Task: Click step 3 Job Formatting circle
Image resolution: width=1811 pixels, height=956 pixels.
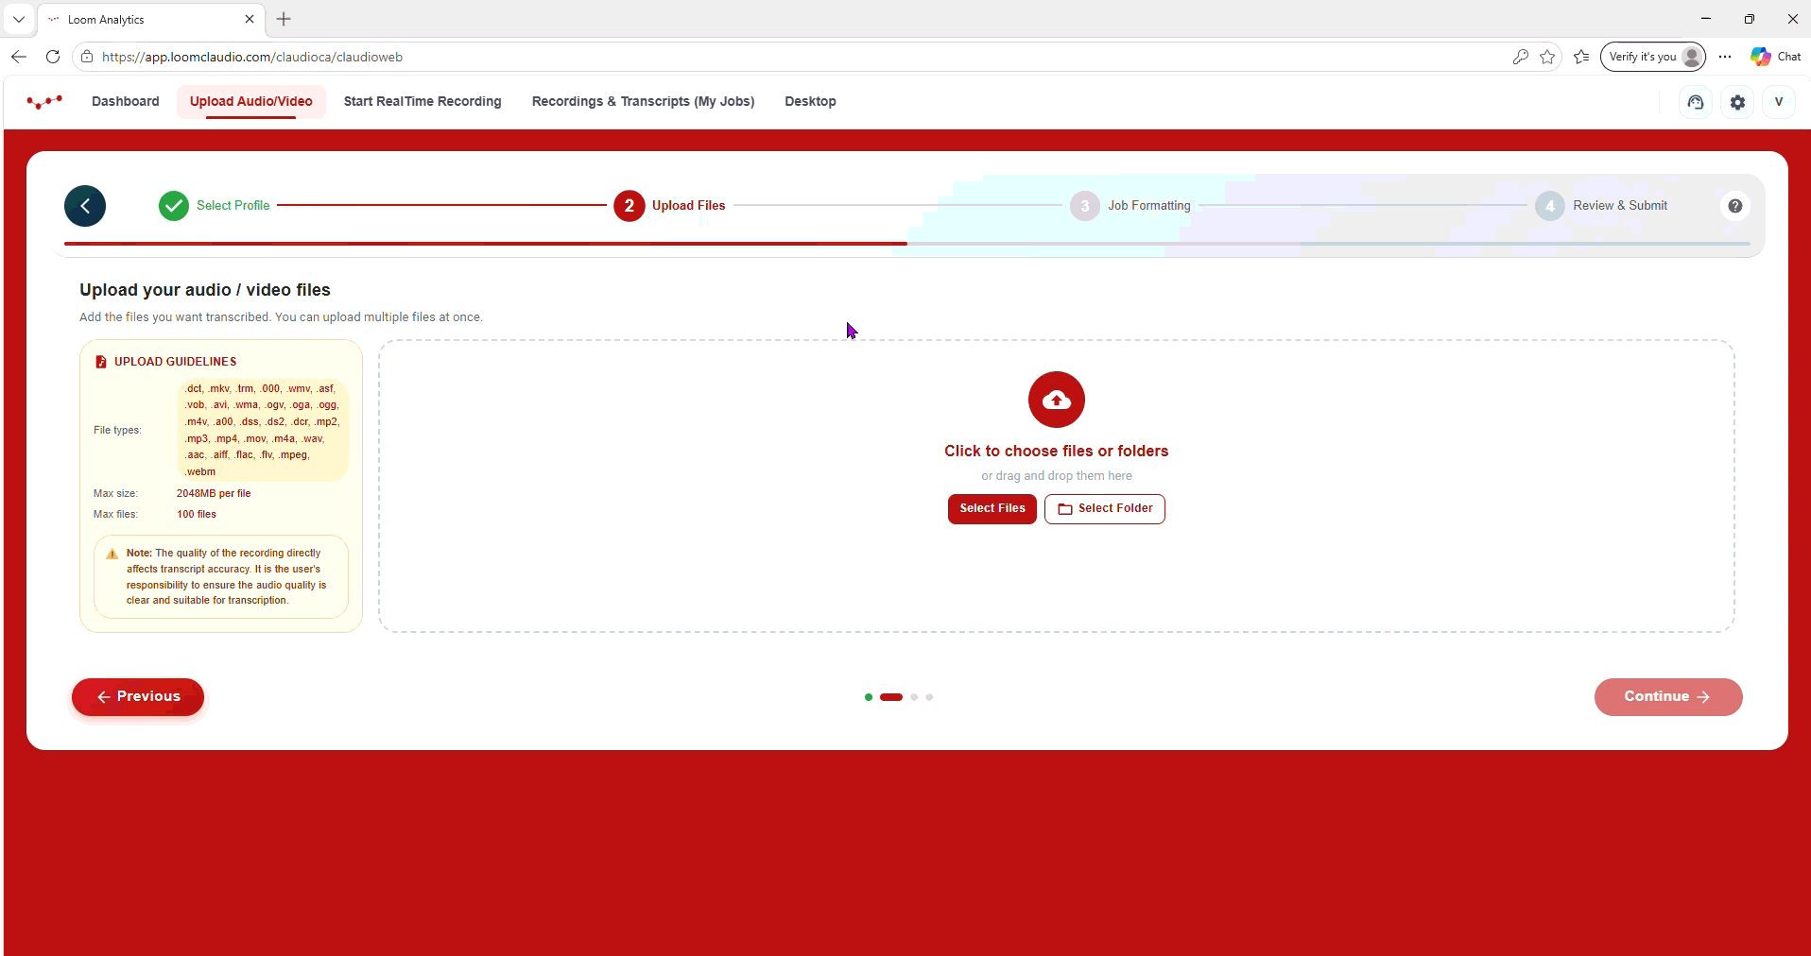Action: click(1085, 206)
